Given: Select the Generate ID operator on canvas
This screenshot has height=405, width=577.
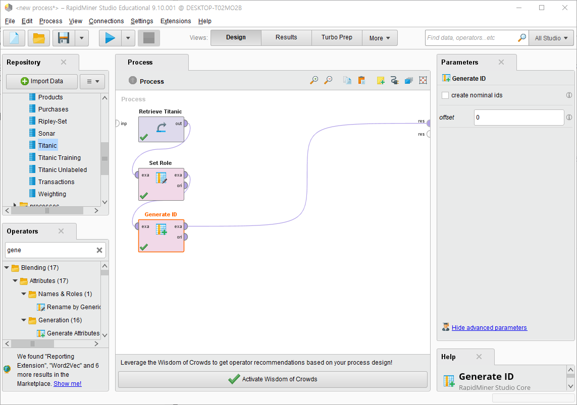Looking at the screenshot, I should coord(161,236).
